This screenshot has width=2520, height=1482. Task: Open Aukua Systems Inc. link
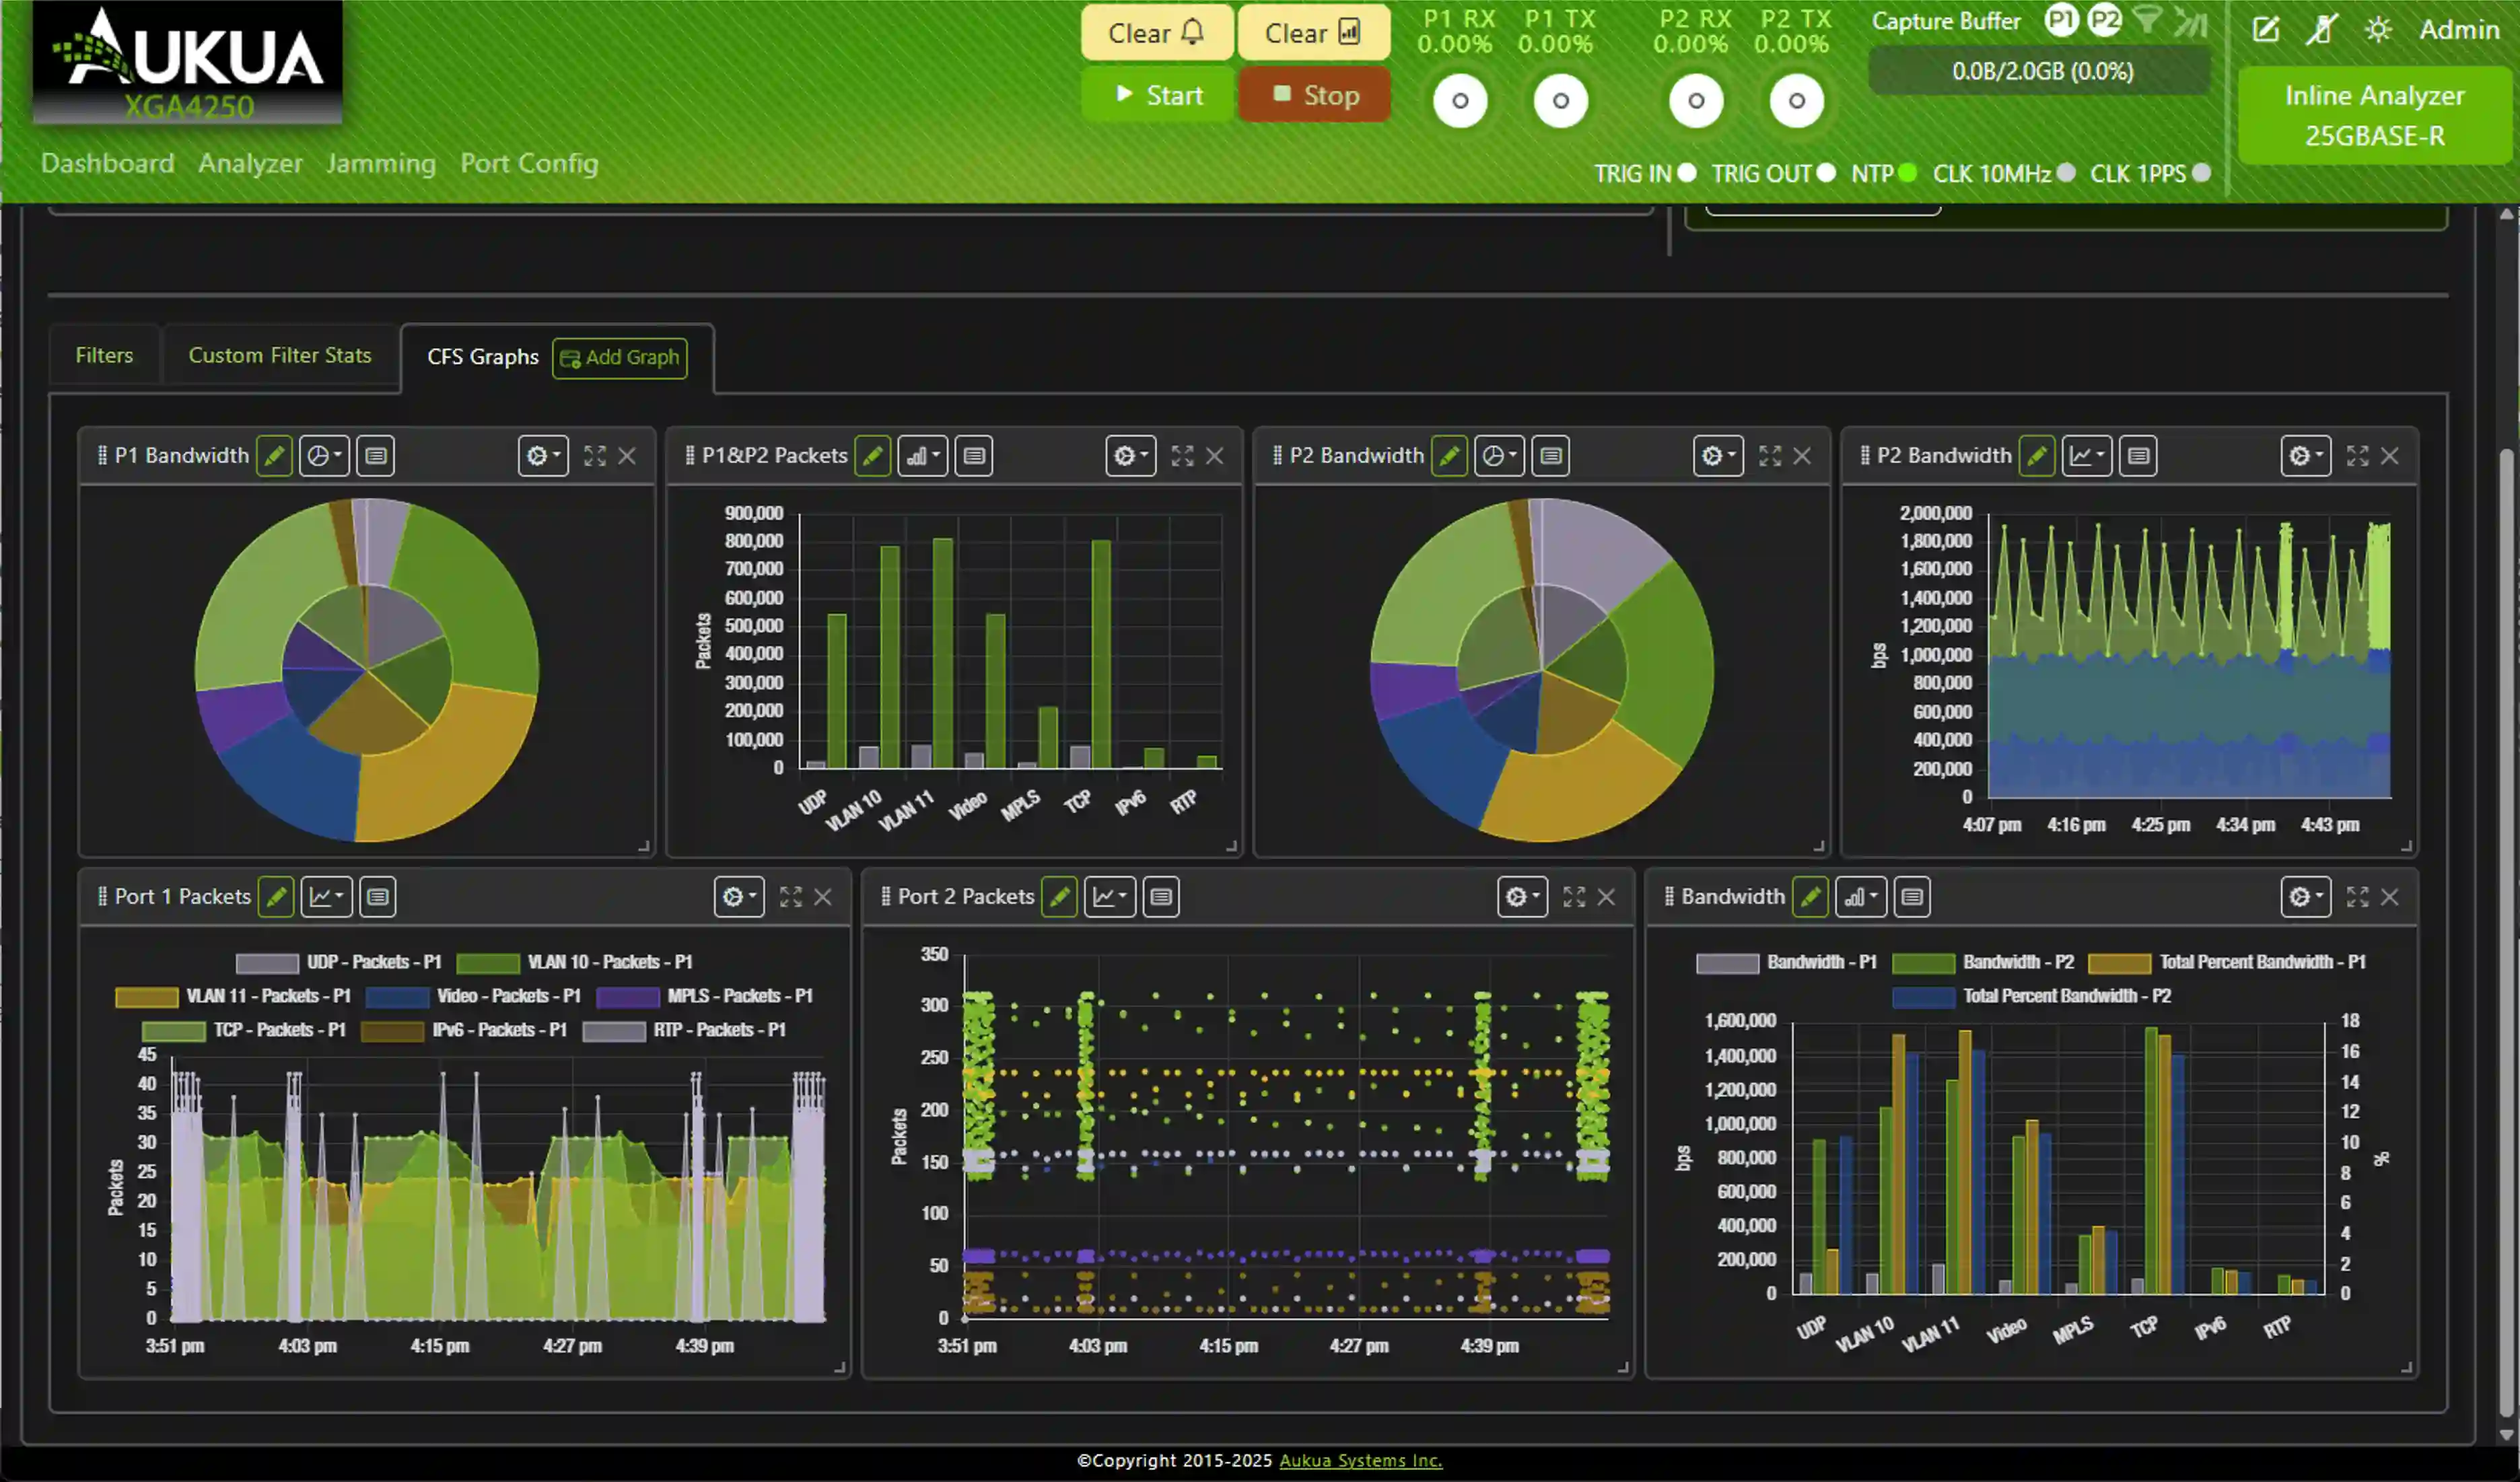click(1361, 1460)
